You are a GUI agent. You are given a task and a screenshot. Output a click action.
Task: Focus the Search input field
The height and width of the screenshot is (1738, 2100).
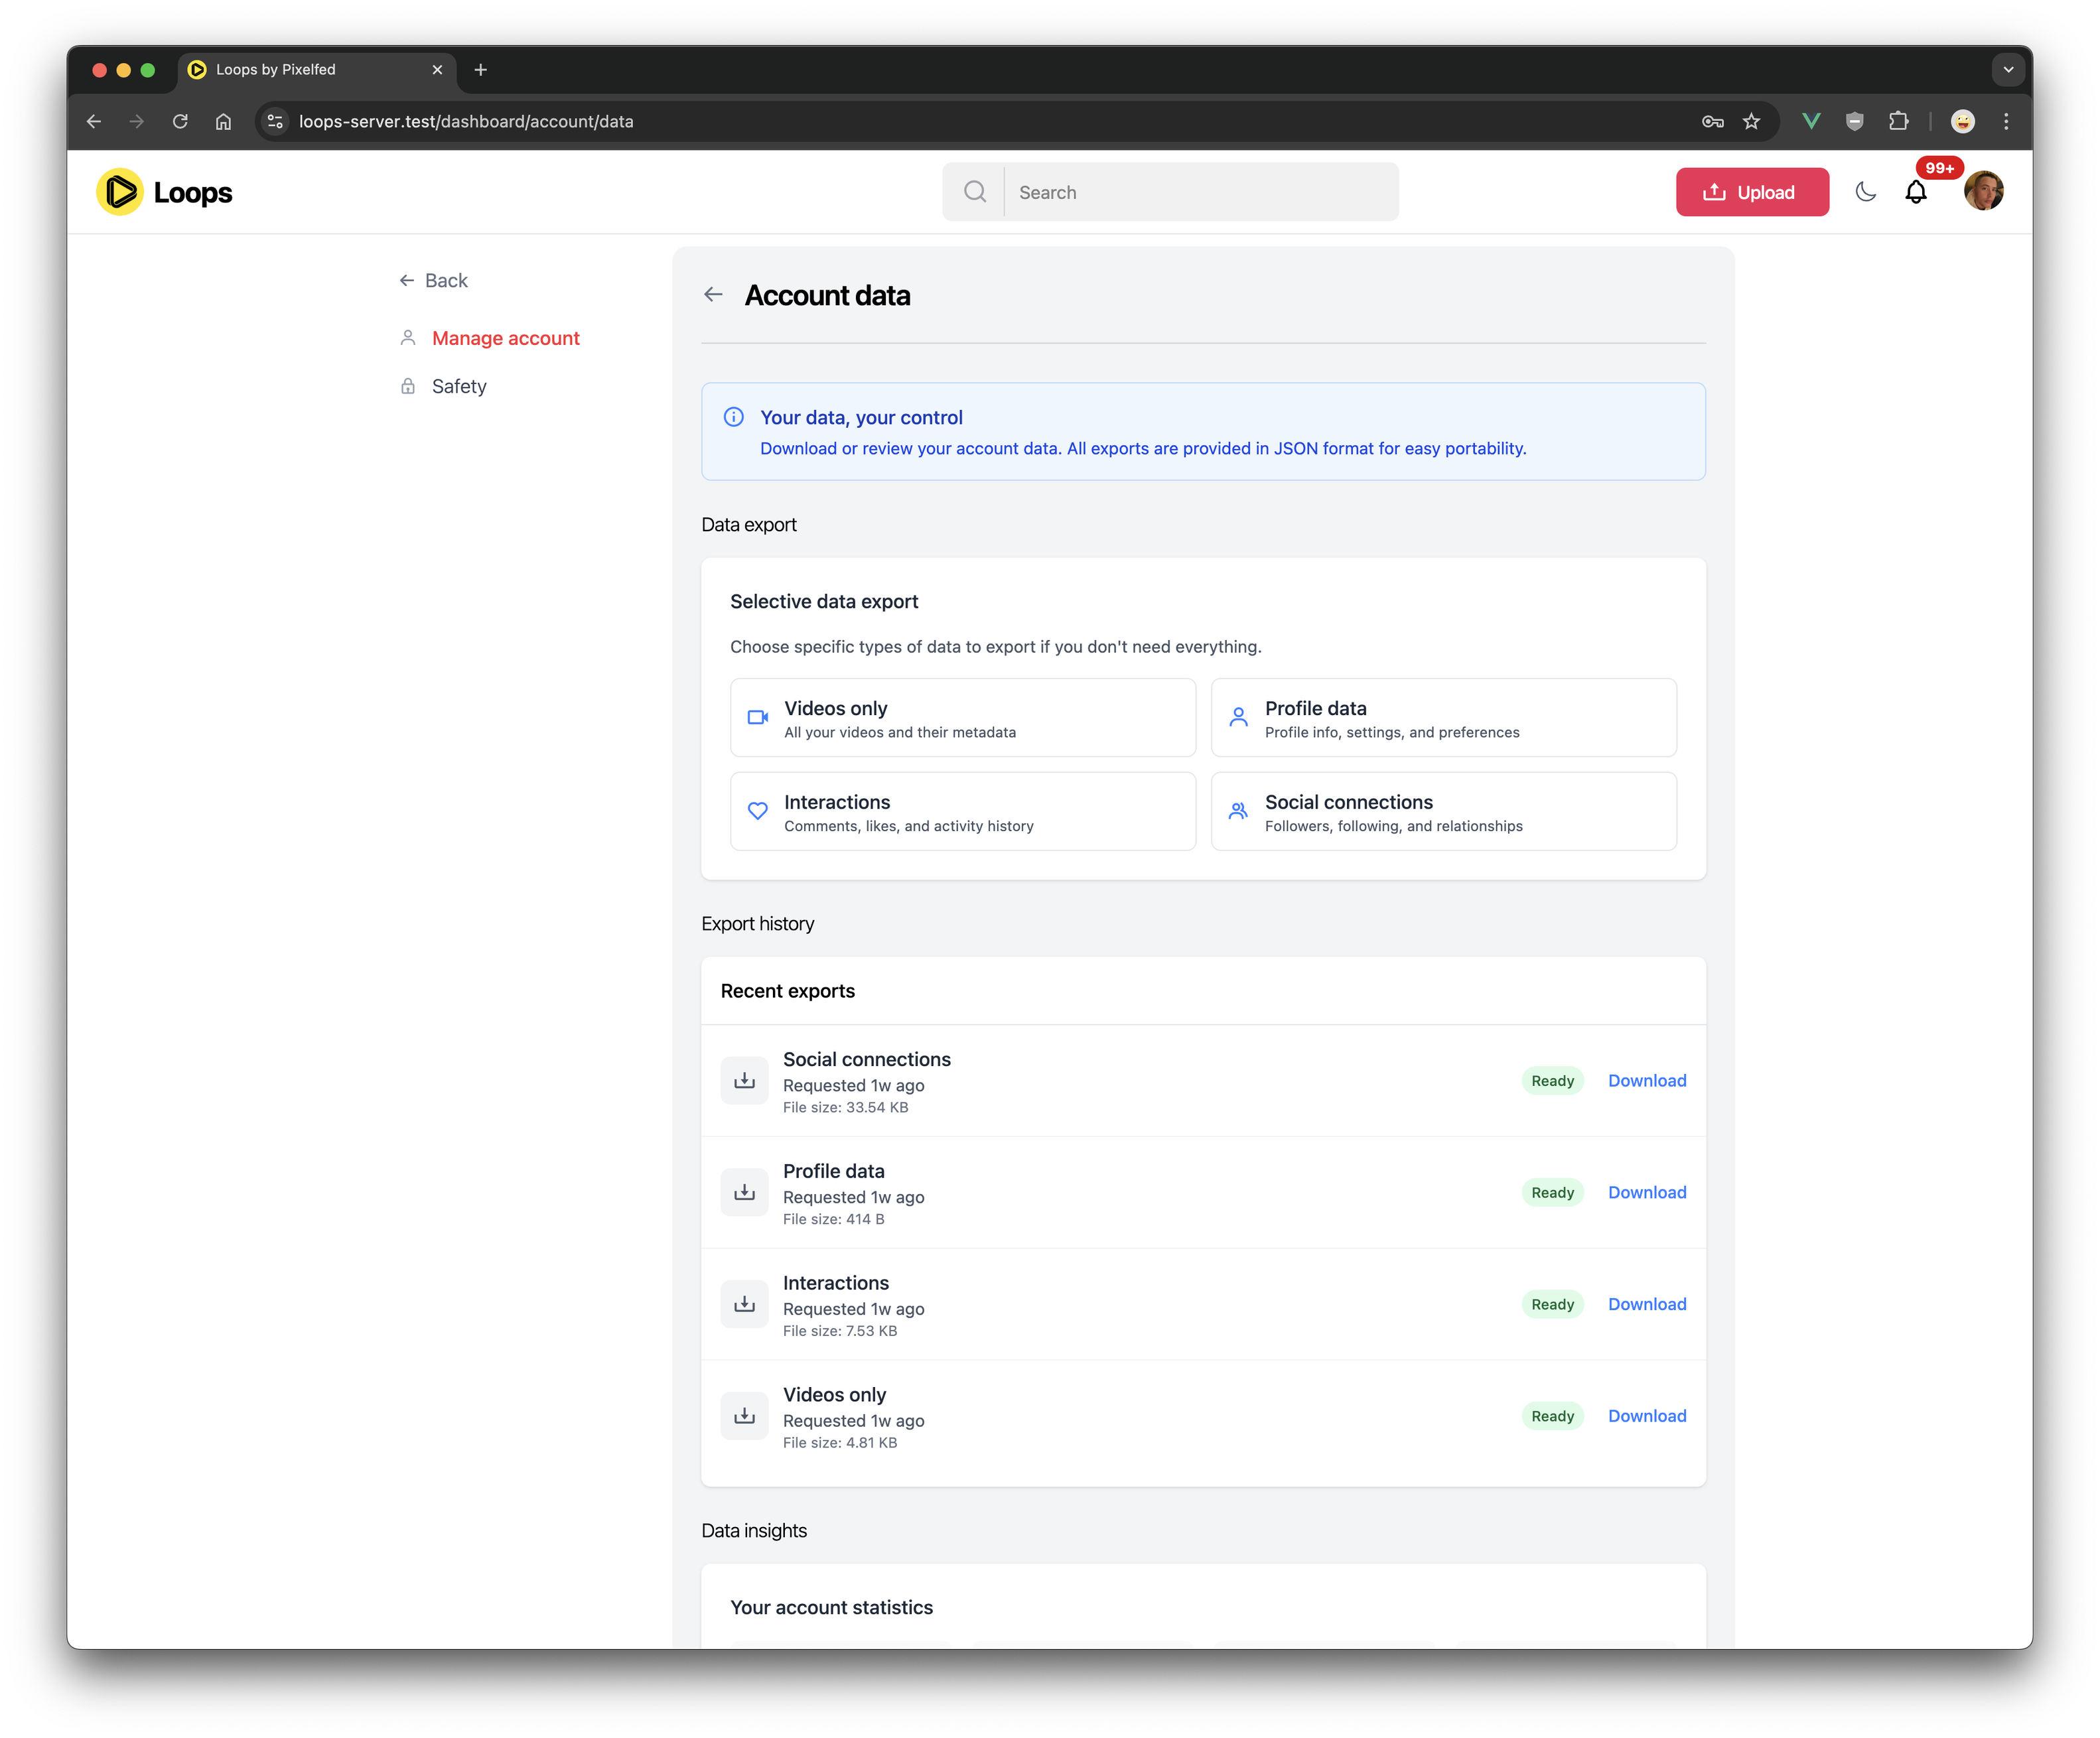[1201, 192]
